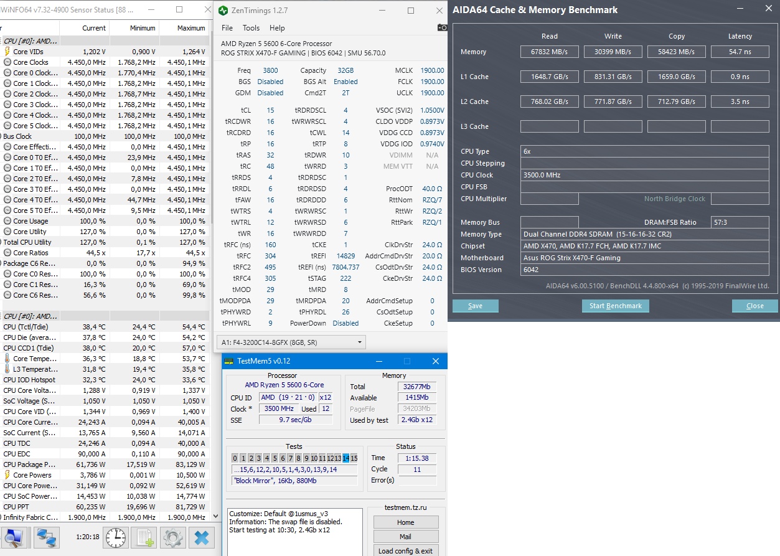Select the CPU PPT row in HWiNFO
This screenshot has width=780, height=556.
pos(104,507)
